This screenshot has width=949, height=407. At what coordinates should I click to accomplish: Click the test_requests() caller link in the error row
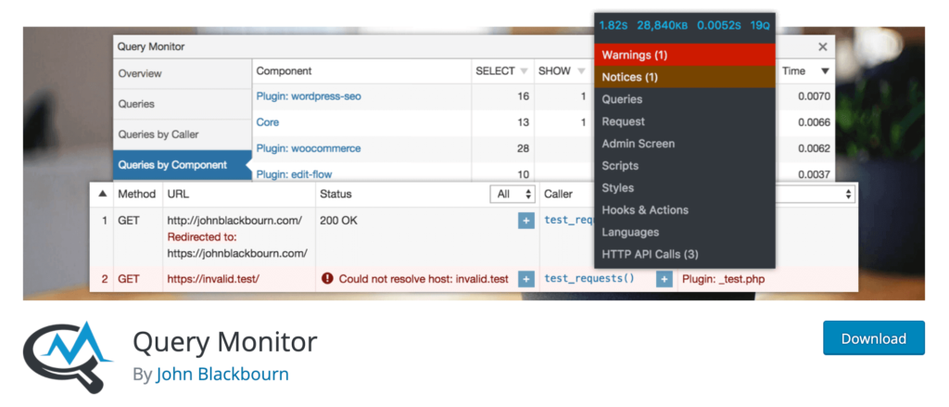point(589,279)
